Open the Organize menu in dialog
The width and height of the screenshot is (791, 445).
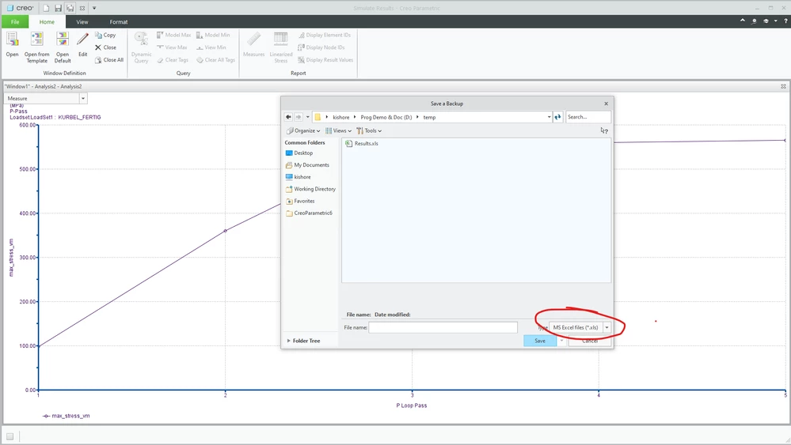coord(303,130)
